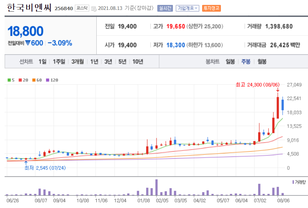The height and width of the screenshot is (208, 308).
Task: Click the 저가 value 18,300
Action: pyautogui.click(x=176, y=45)
